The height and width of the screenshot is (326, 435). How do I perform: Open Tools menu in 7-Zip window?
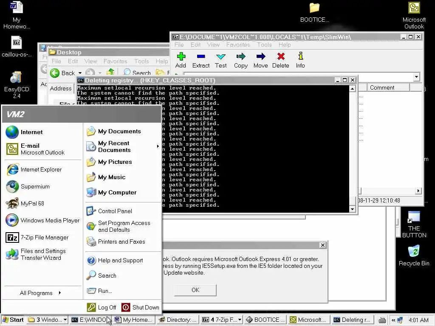264,45
